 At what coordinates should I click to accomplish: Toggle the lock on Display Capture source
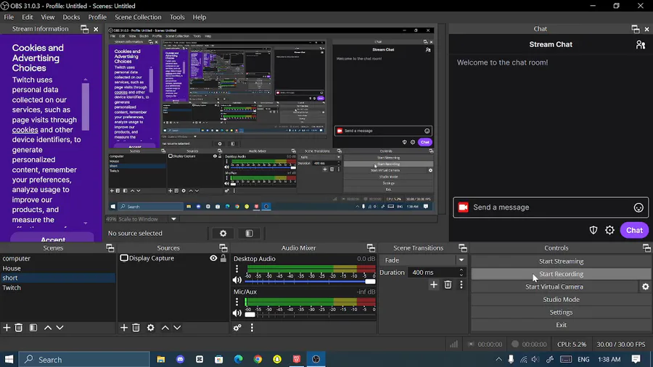[223, 258]
